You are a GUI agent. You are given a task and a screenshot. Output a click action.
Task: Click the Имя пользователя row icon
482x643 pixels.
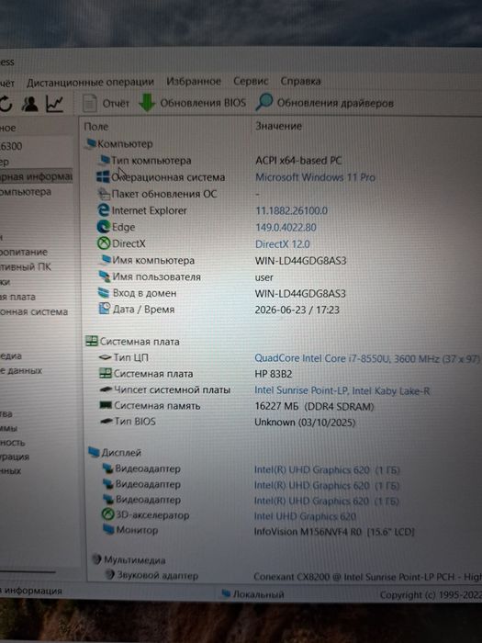[x=105, y=276]
